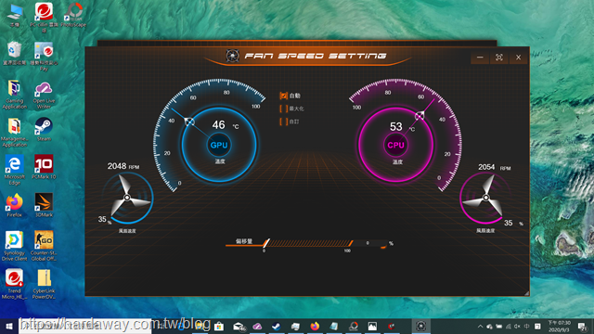
Task: Expand hidden system tray icons chevron
Action: (x=480, y=326)
